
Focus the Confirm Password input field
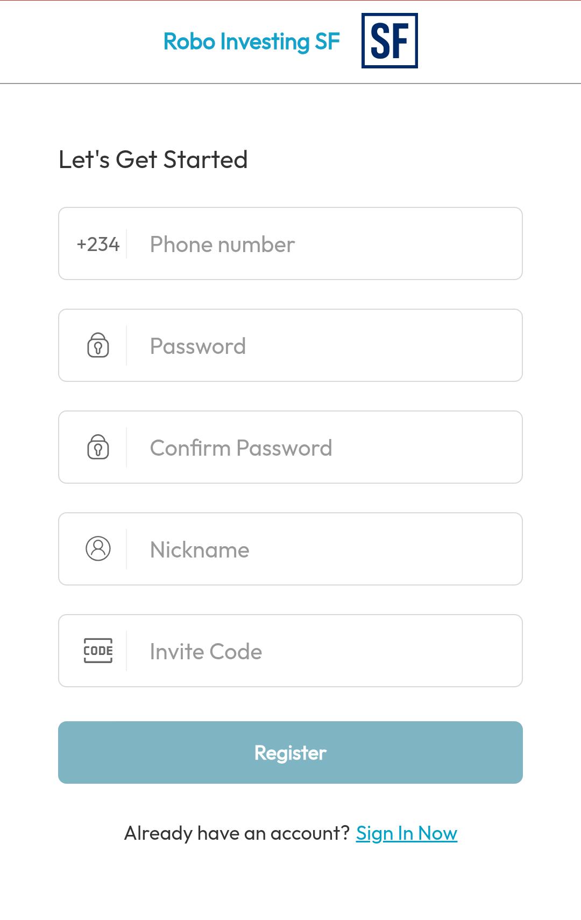coord(323,448)
